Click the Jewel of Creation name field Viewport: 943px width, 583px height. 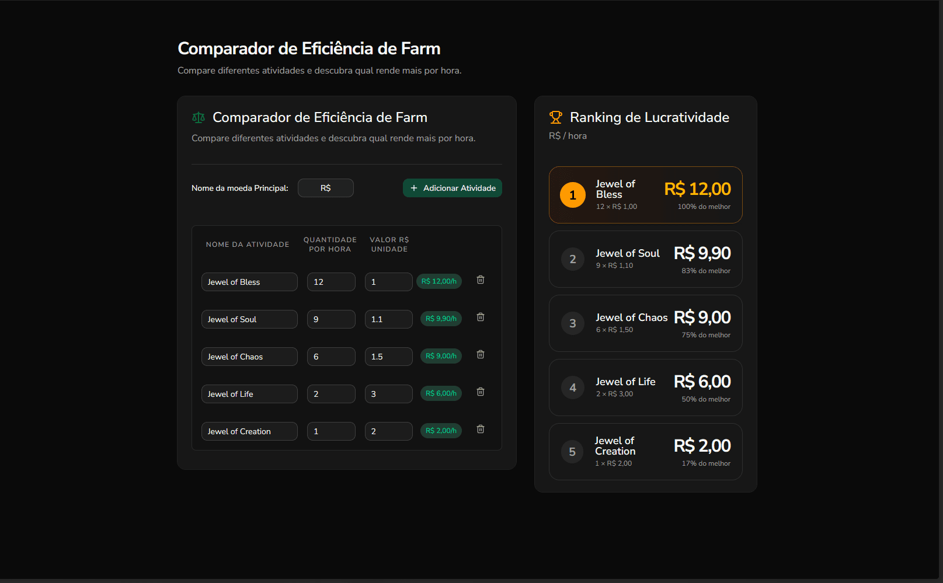(249, 431)
